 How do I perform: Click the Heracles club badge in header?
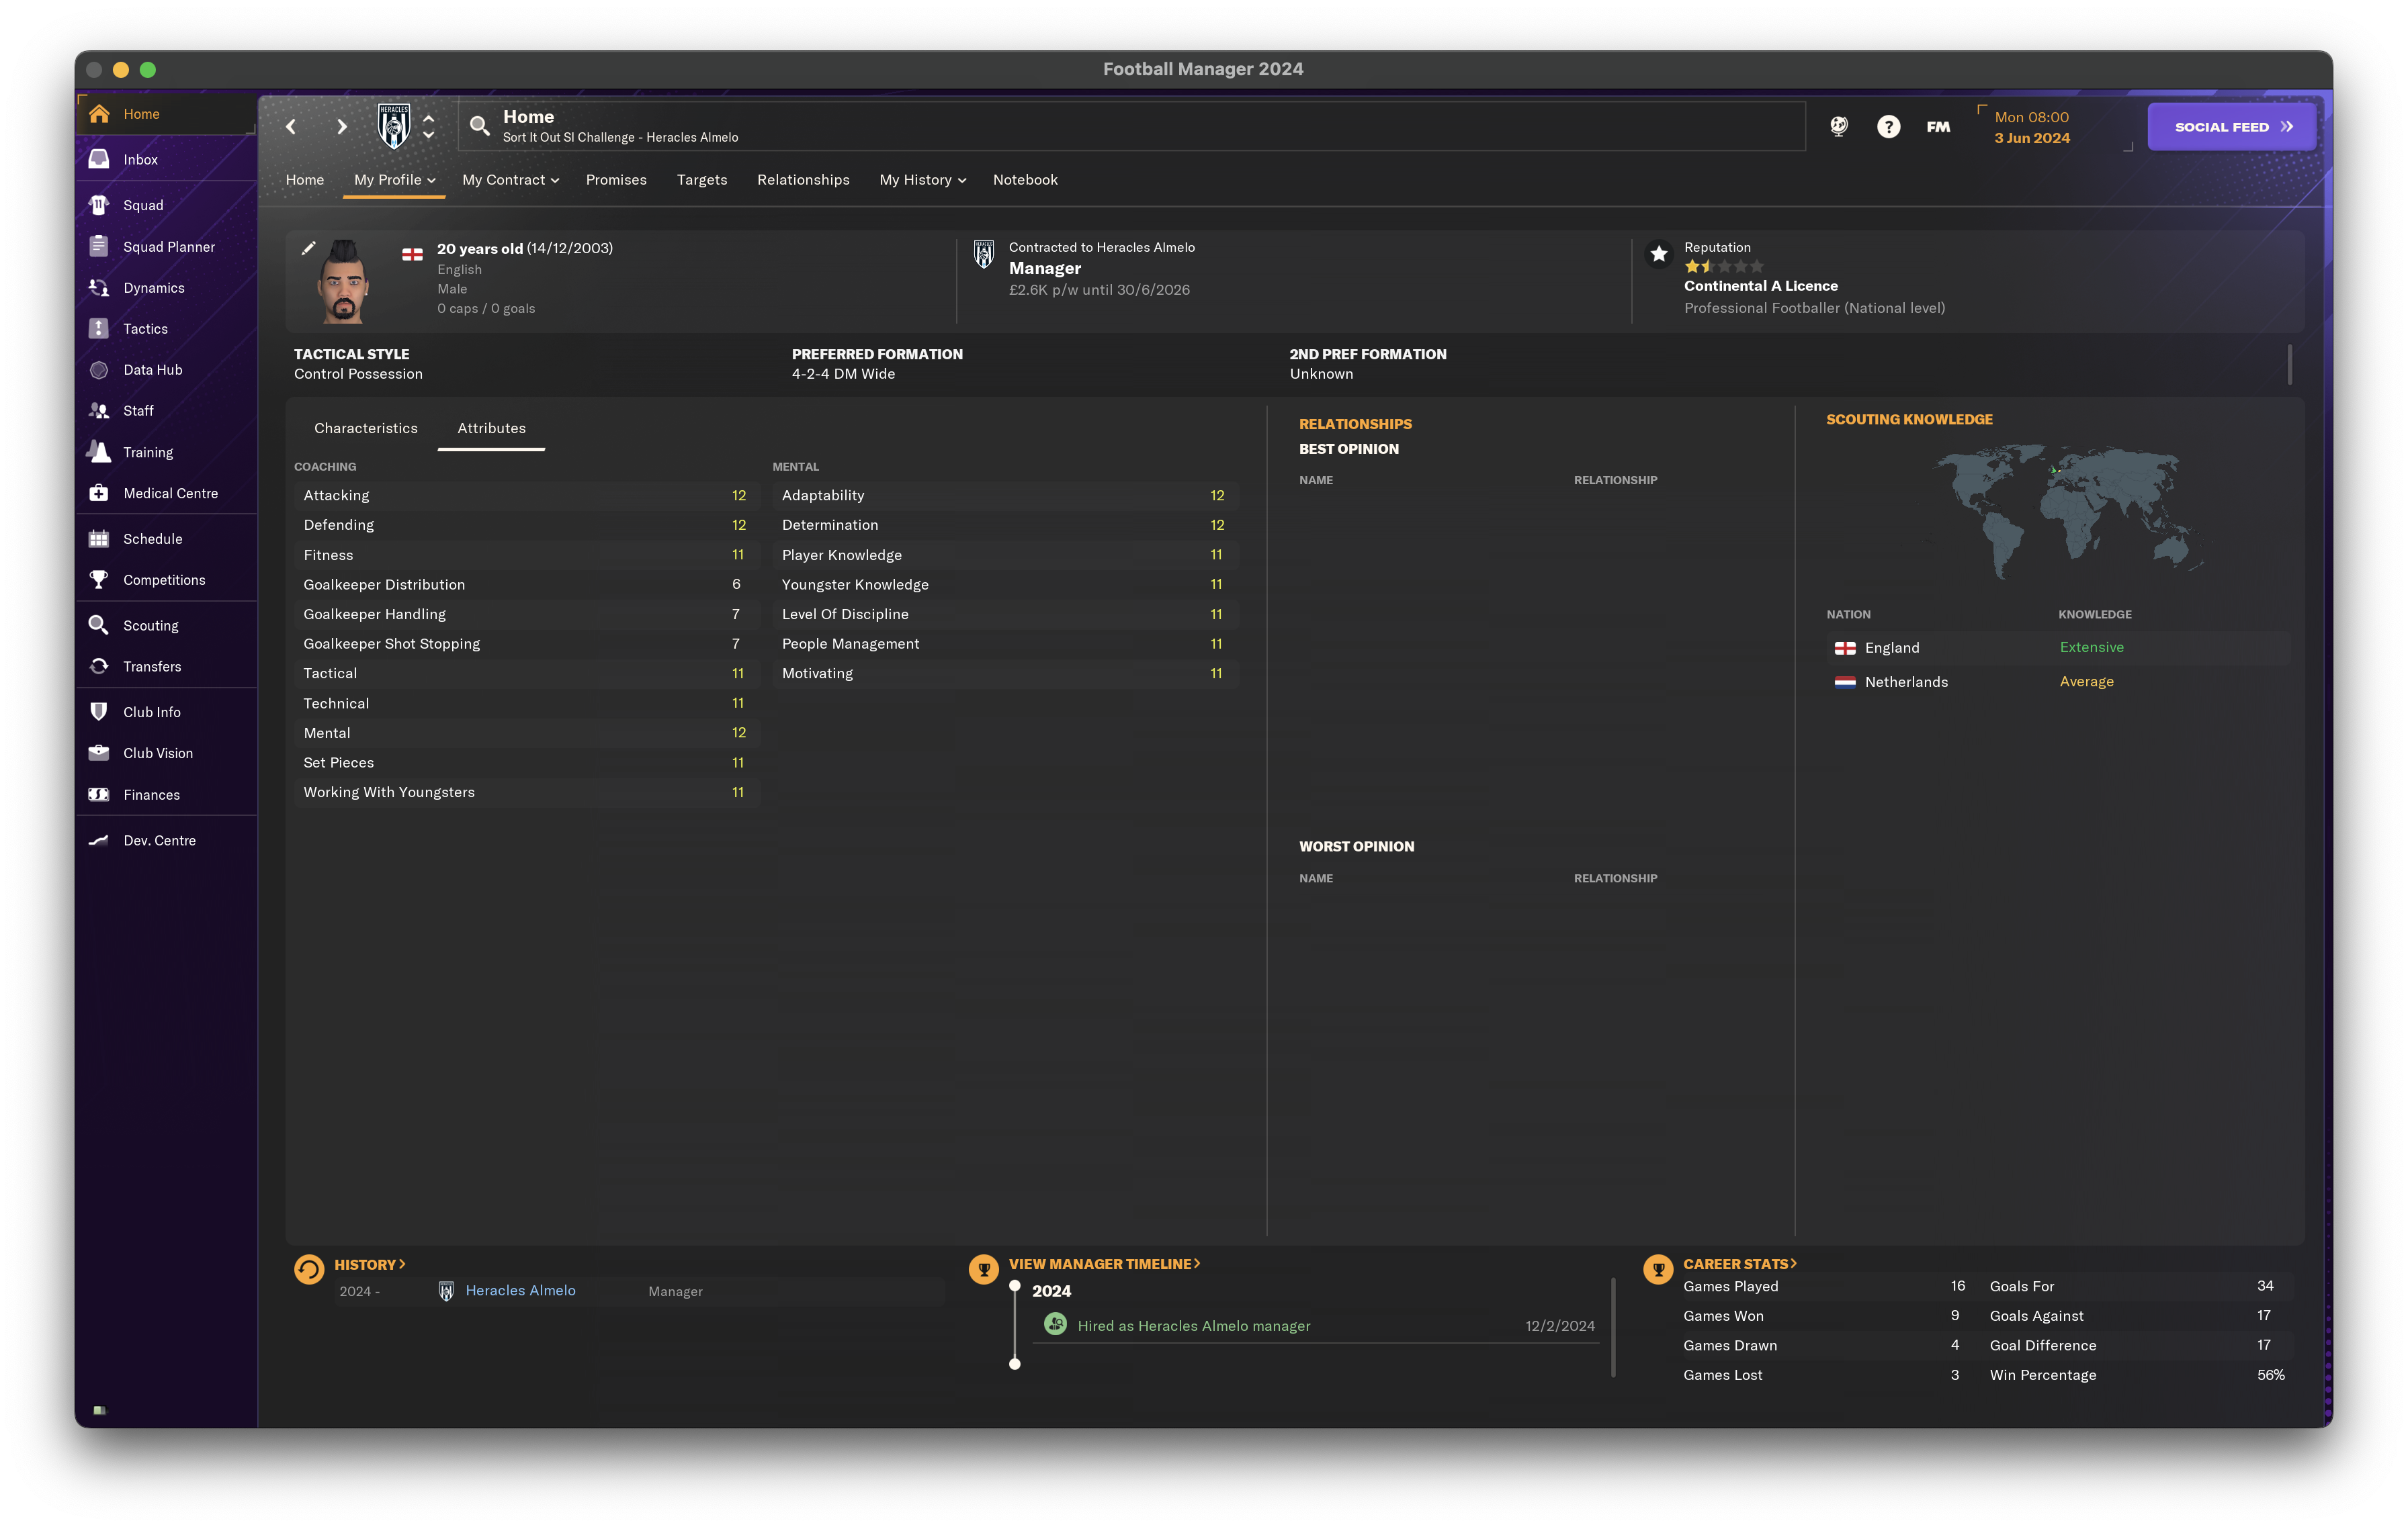coord(394,126)
